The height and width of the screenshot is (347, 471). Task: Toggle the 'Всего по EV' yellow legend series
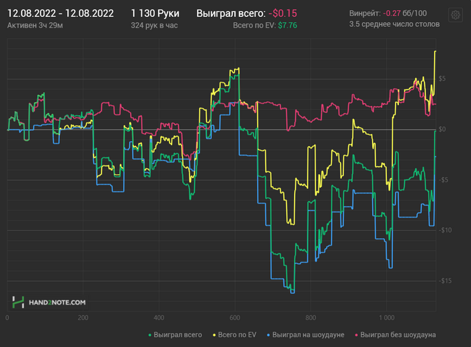[235, 335]
